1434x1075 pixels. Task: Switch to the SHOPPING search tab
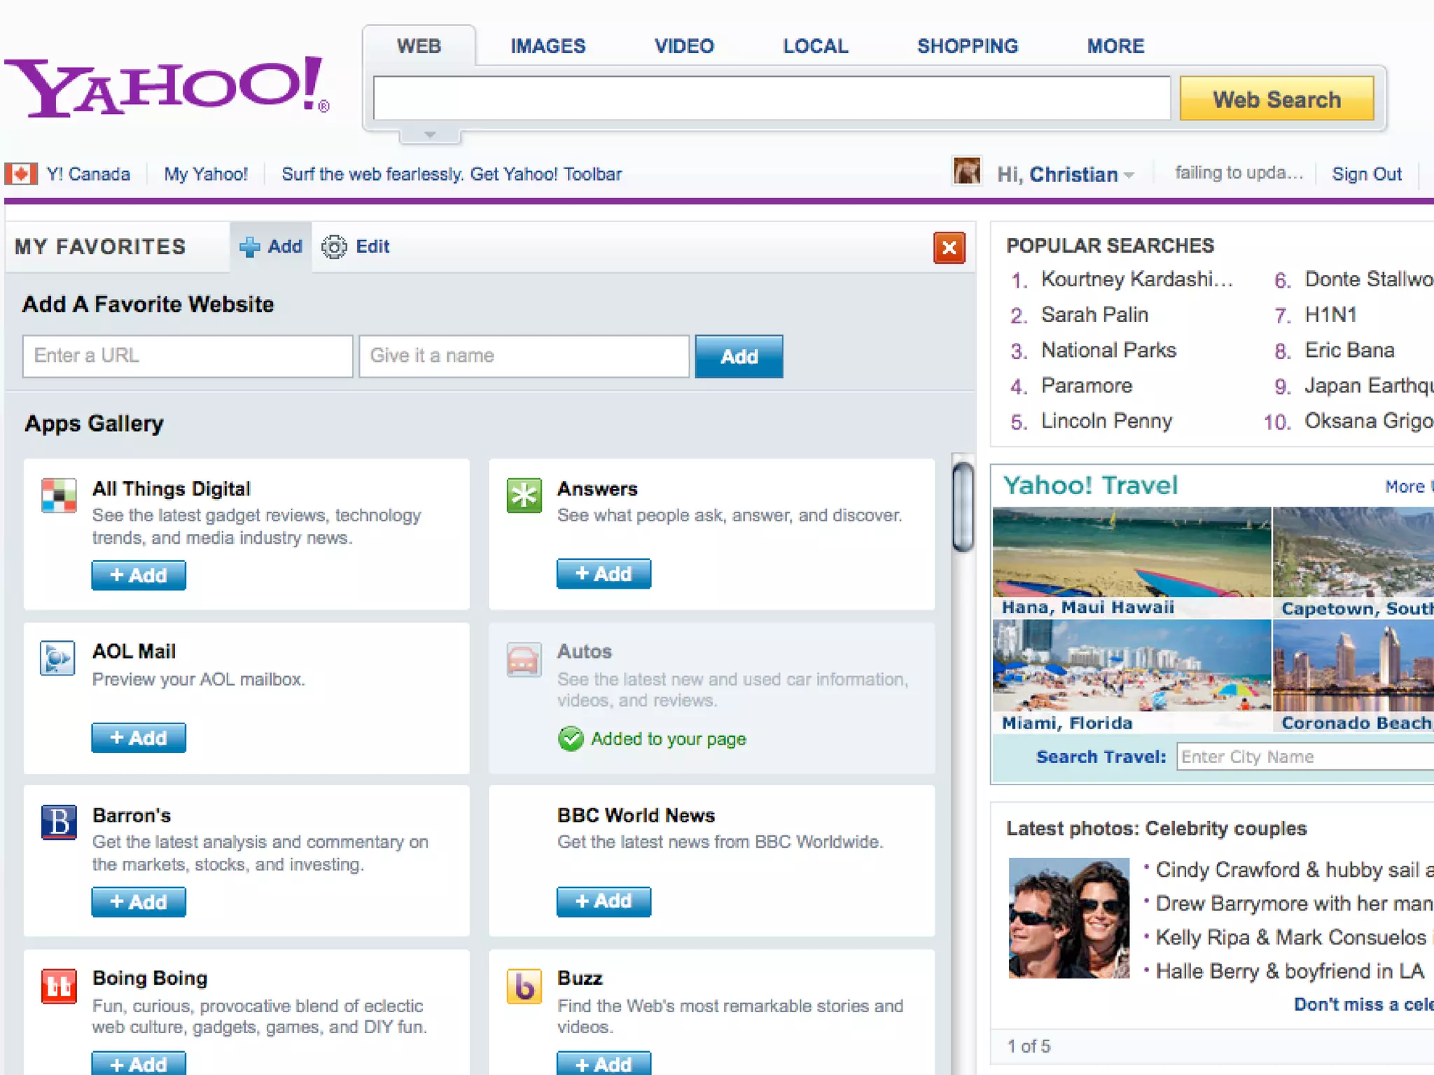pos(968,46)
